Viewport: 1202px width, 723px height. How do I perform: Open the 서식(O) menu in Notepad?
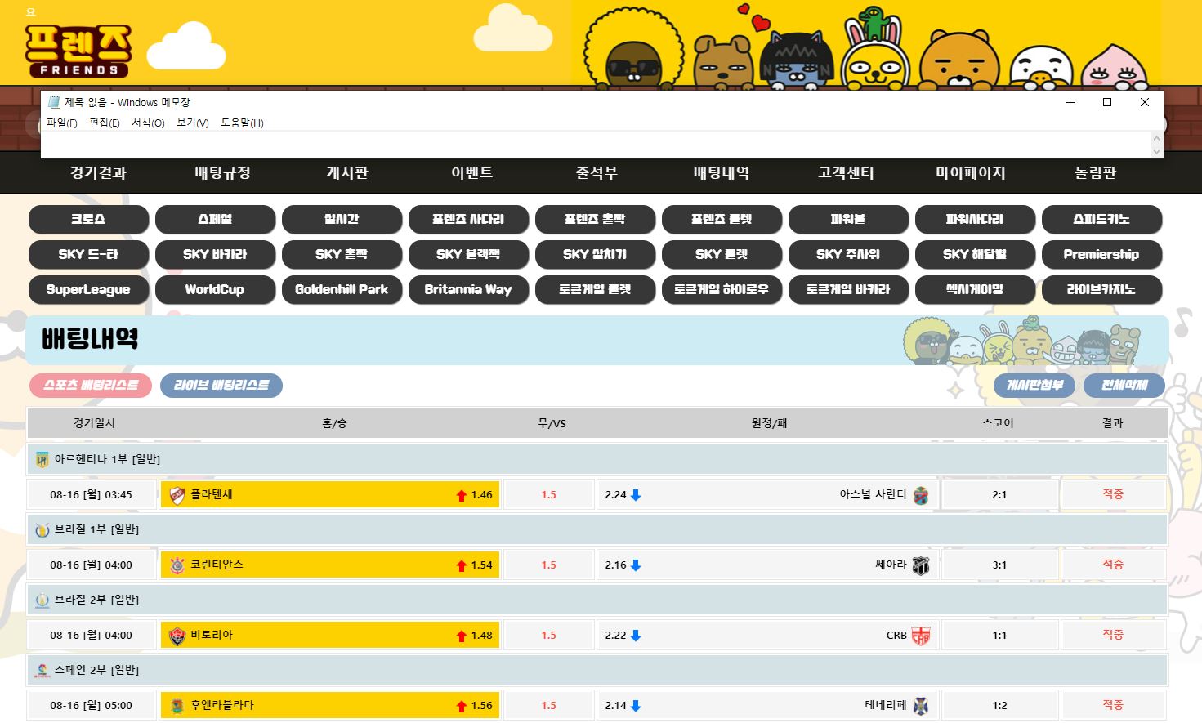(x=148, y=123)
